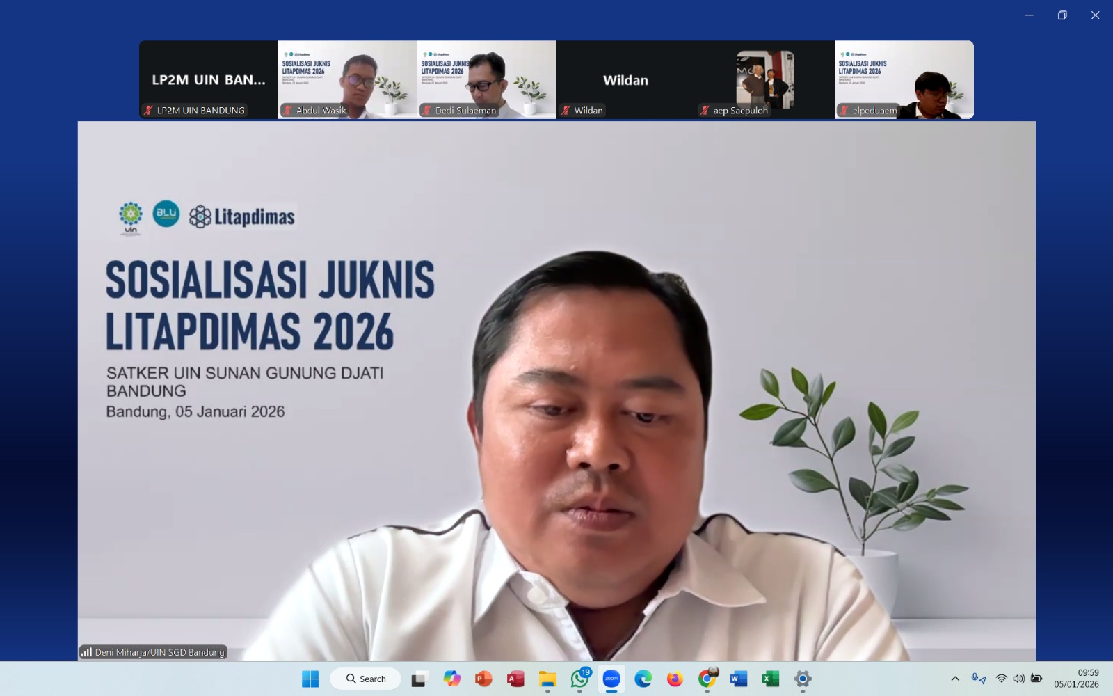
Task: Click the Windows Start button
Action: (x=310, y=679)
